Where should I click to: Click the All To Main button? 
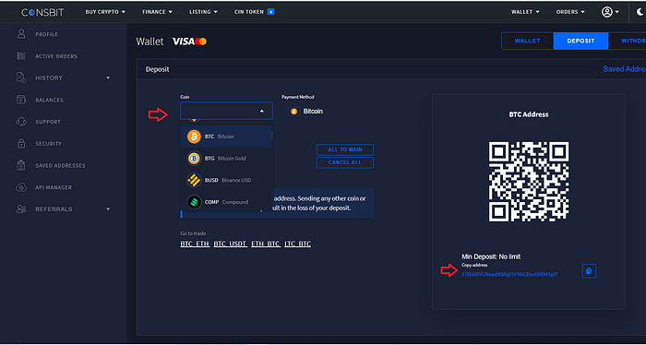pos(345,149)
